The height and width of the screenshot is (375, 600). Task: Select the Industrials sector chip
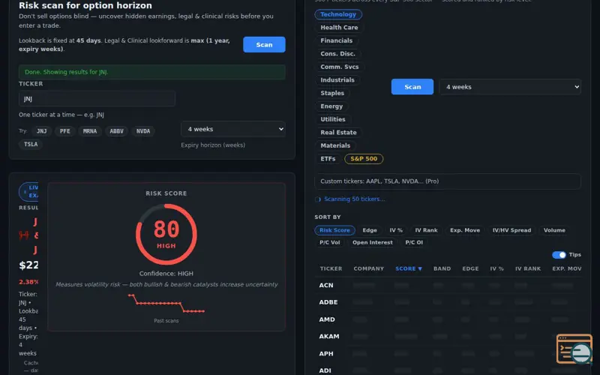pyautogui.click(x=337, y=80)
